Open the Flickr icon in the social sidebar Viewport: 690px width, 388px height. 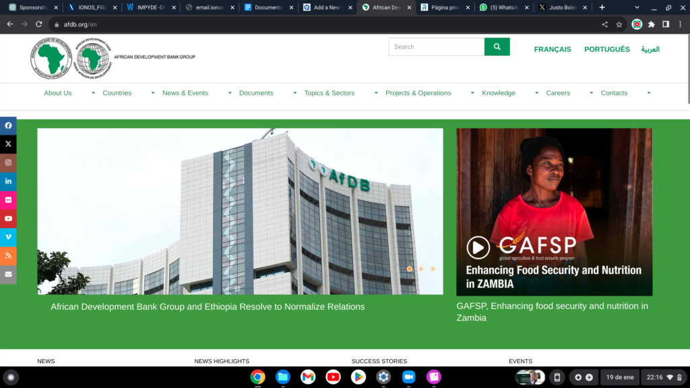[8, 199]
